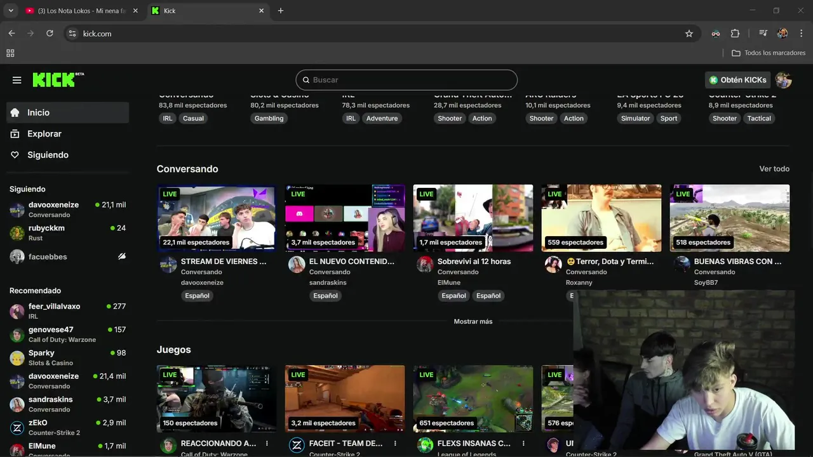Viewport: 813px width, 457px height.
Task: Open Explorar in sidebar
Action: (x=67, y=134)
